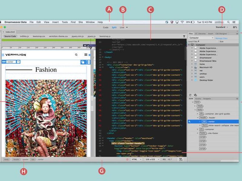Click the AirPlay display icon in menu bar
The height and width of the screenshot is (181, 242).
[177, 22]
